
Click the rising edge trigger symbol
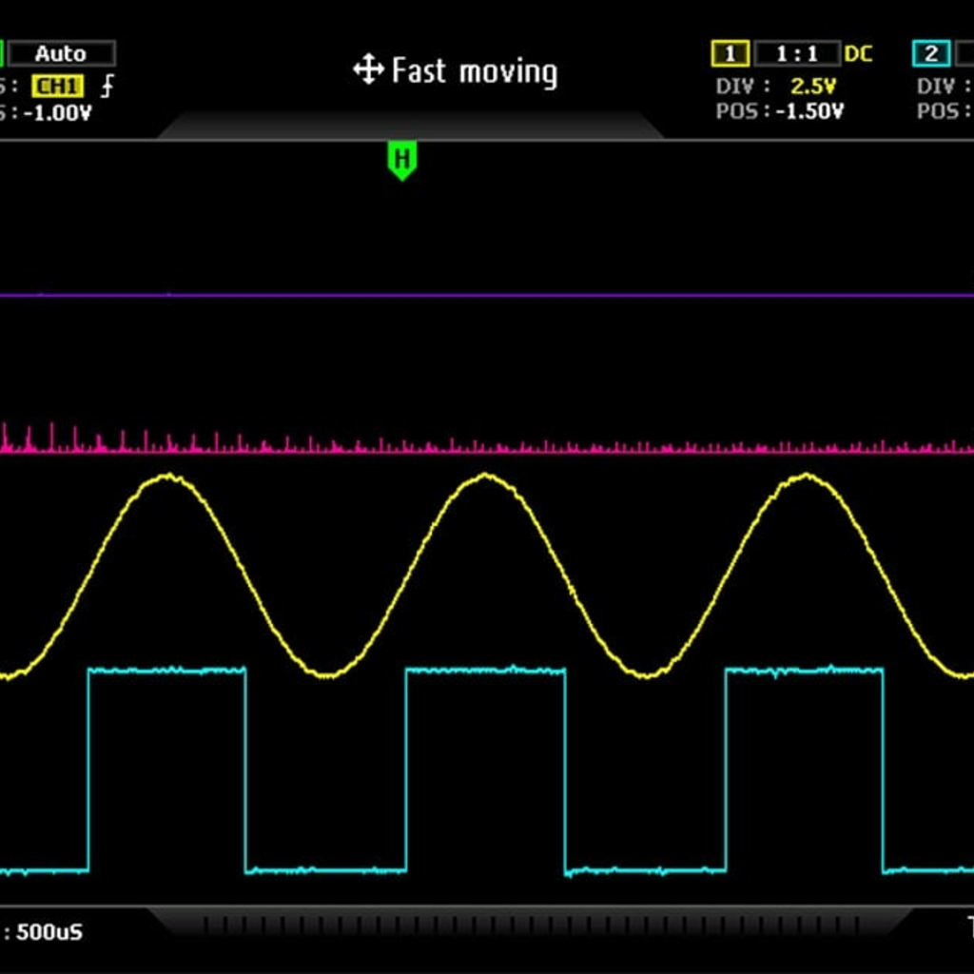tap(108, 87)
